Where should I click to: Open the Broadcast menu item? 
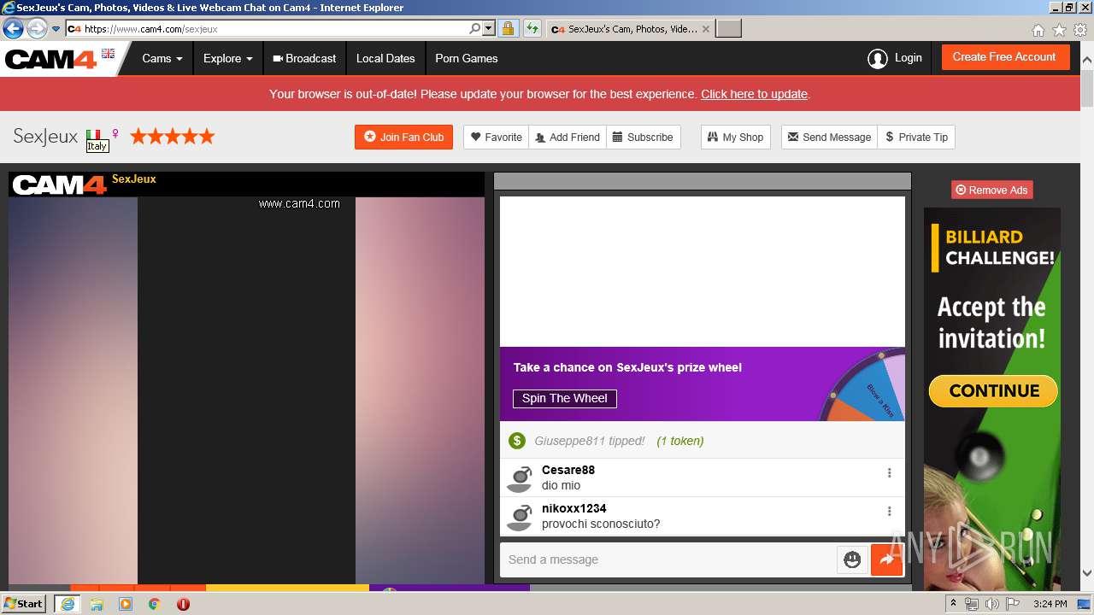(304, 59)
